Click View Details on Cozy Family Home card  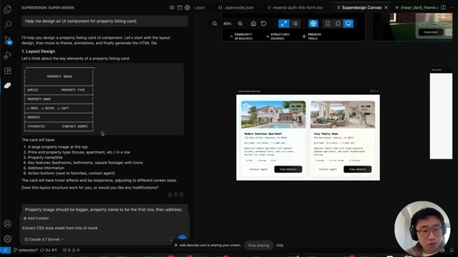point(358,169)
